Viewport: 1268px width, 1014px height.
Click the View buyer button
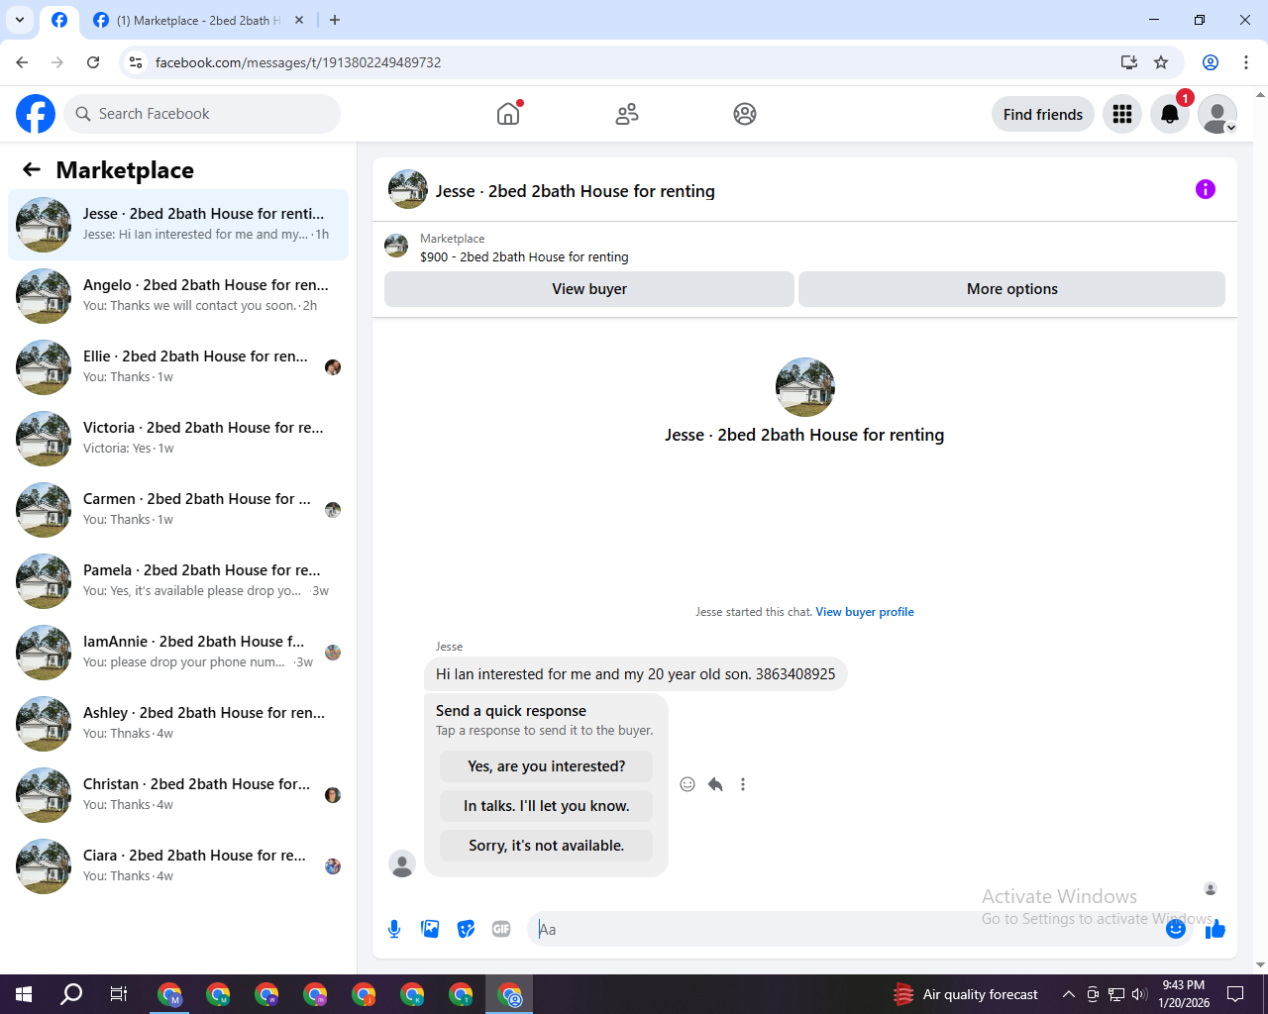(589, 289)
